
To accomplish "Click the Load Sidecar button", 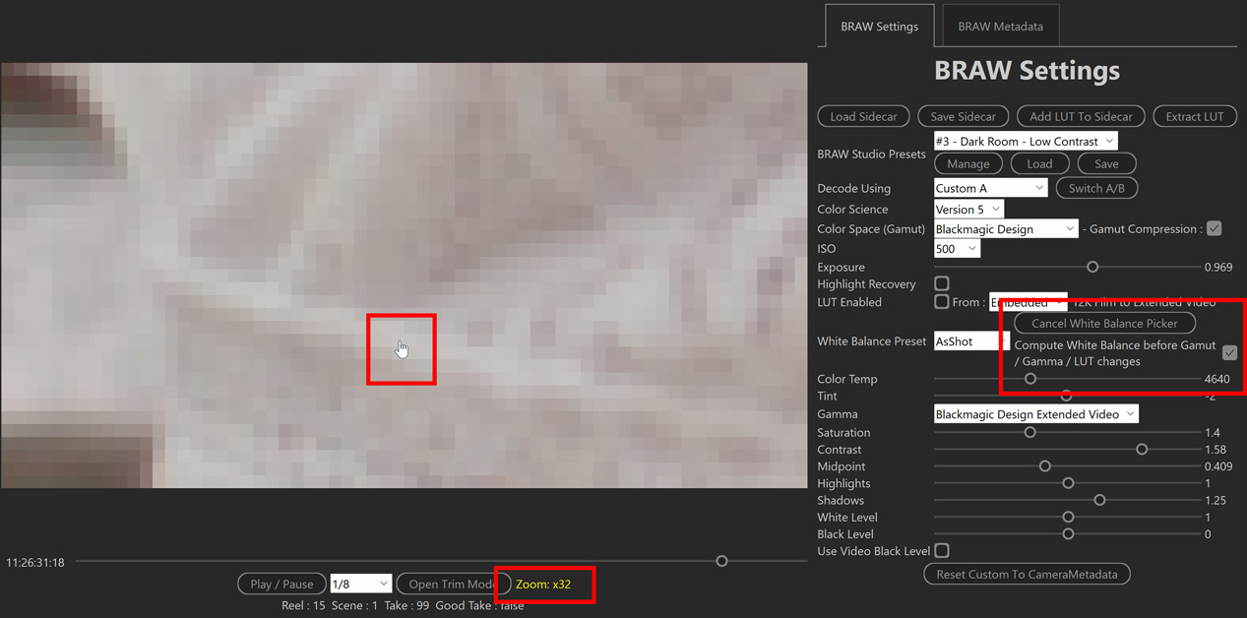I will point(863,116).
